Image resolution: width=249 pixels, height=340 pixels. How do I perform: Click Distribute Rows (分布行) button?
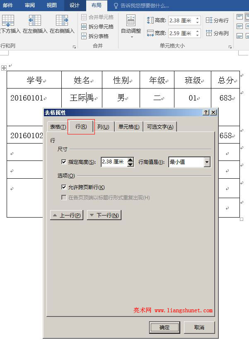217,20
